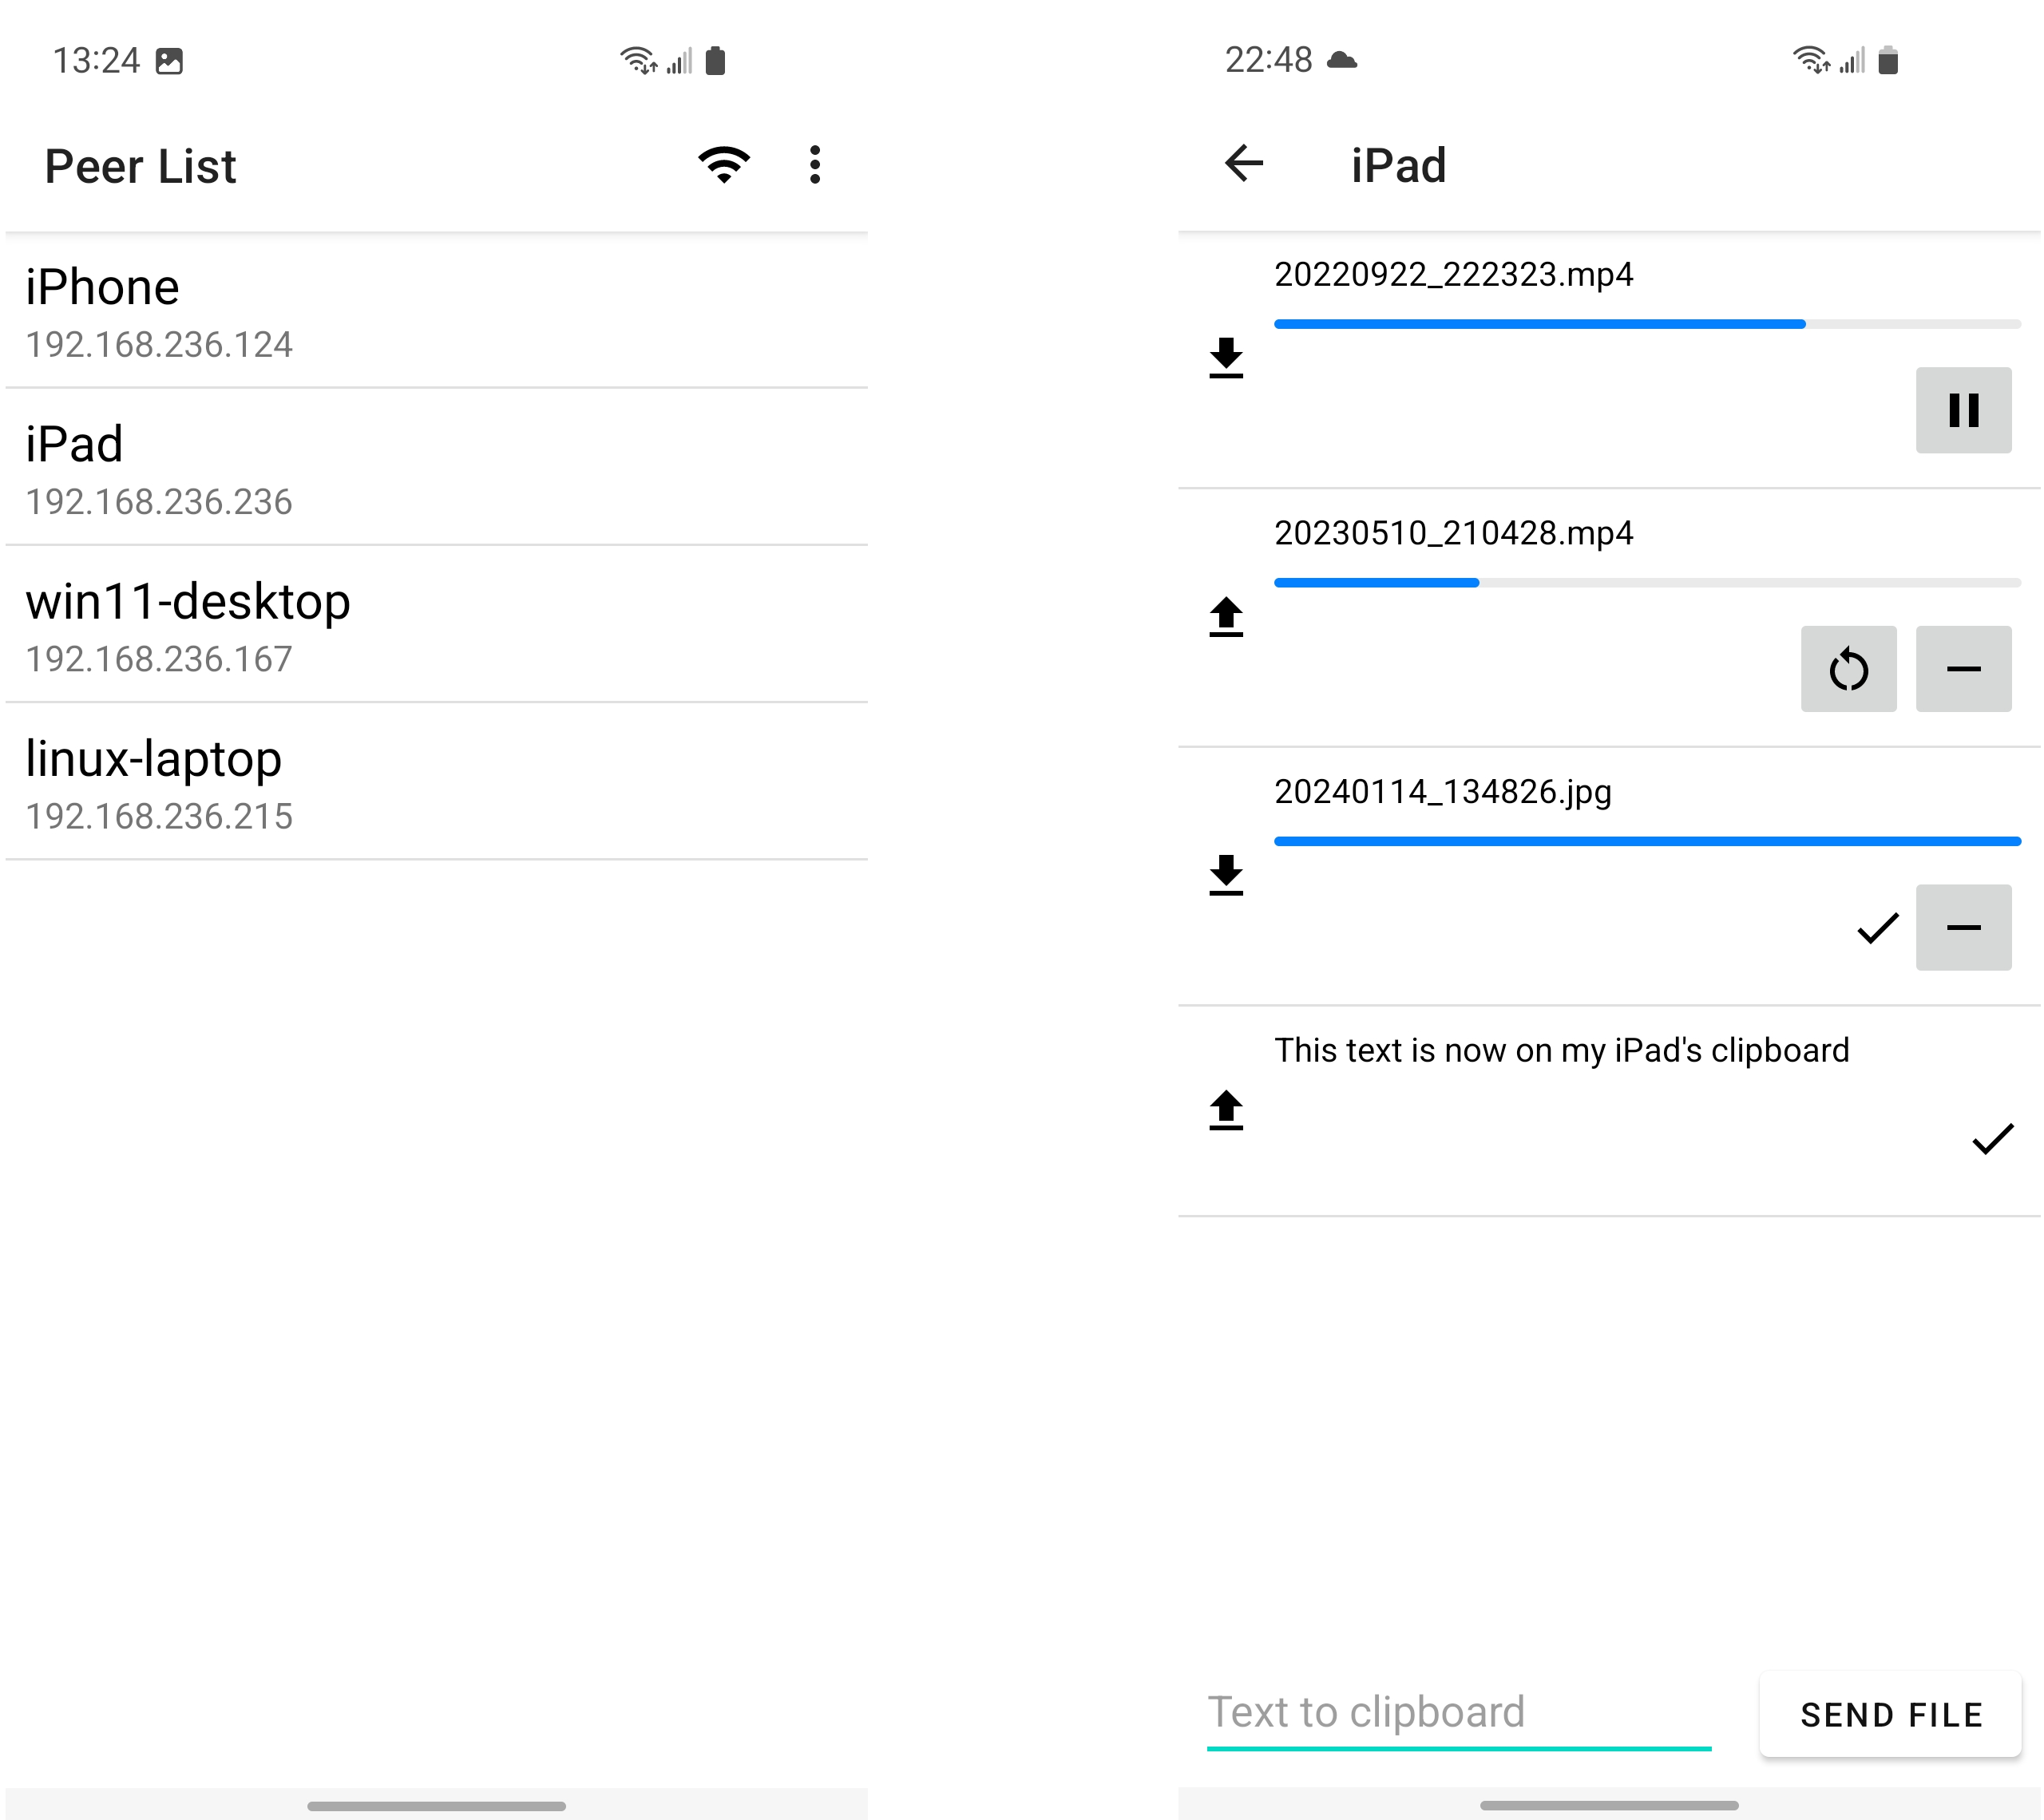Click the SEND FILE button

click(x=1890, y=1714)
